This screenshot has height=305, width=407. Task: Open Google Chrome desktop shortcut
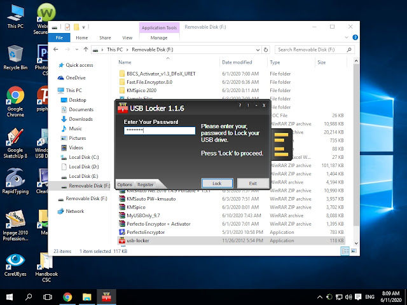[x=15, y=102]
